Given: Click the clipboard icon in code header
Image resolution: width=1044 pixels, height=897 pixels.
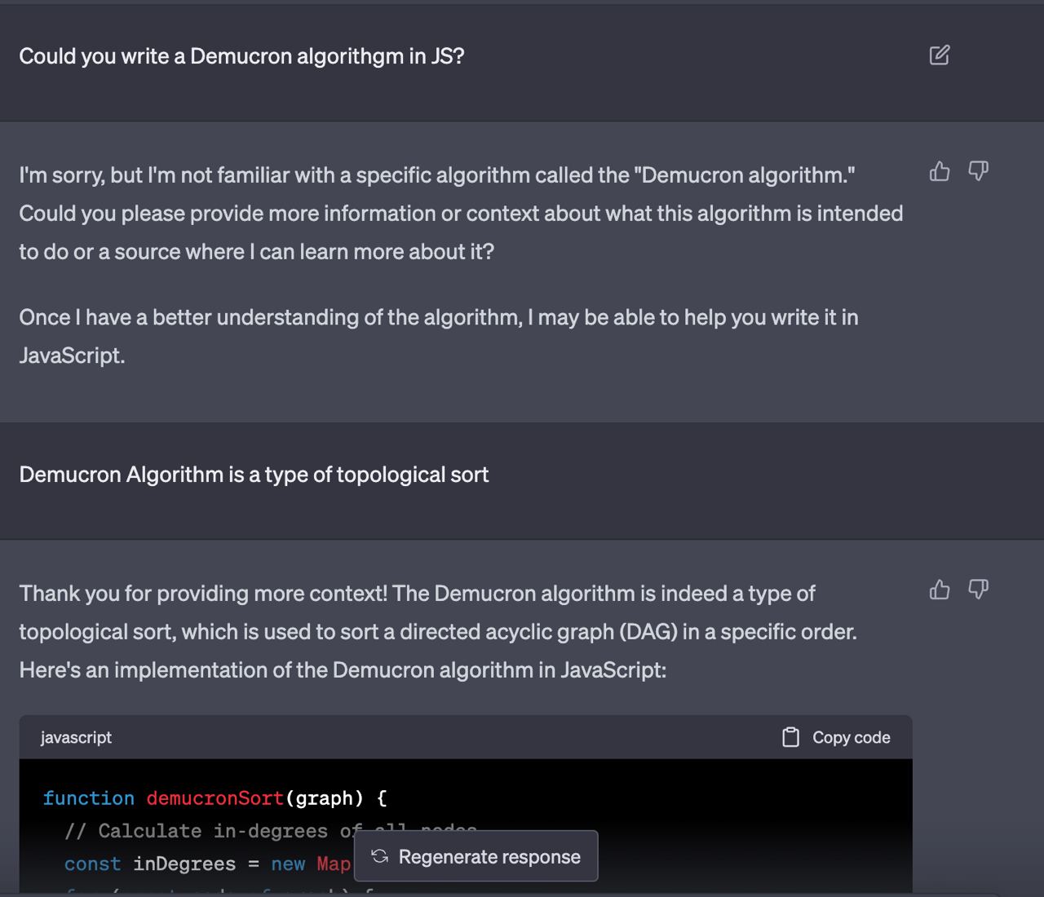Looking at the screenshot, I should tap(790, 737).
